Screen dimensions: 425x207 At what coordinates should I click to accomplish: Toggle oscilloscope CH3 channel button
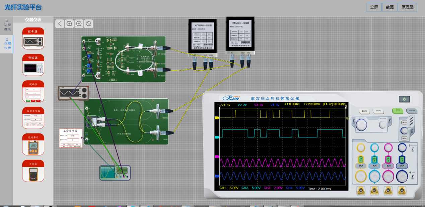[388, 159]
